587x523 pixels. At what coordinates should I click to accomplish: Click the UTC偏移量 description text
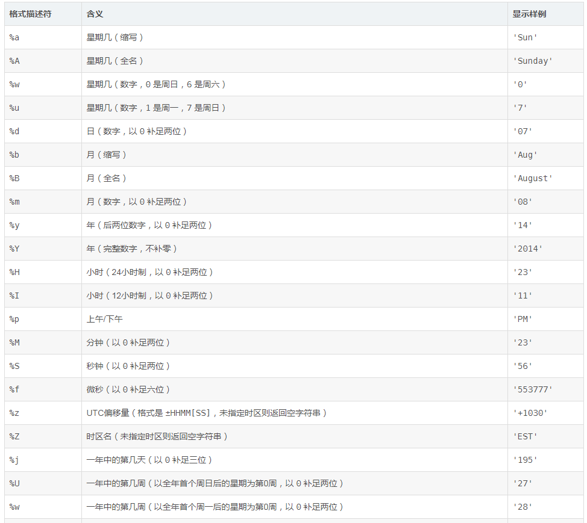206,413
